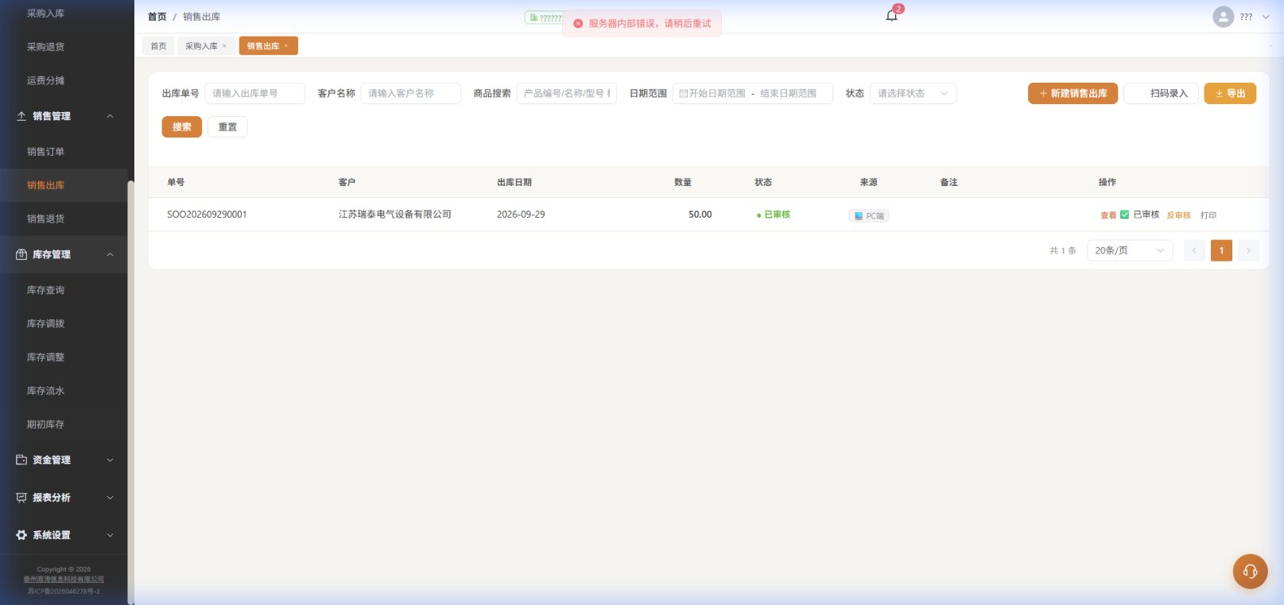Click the user avatar icon
1284x605 pixels.
click(x=1223, y=17)
